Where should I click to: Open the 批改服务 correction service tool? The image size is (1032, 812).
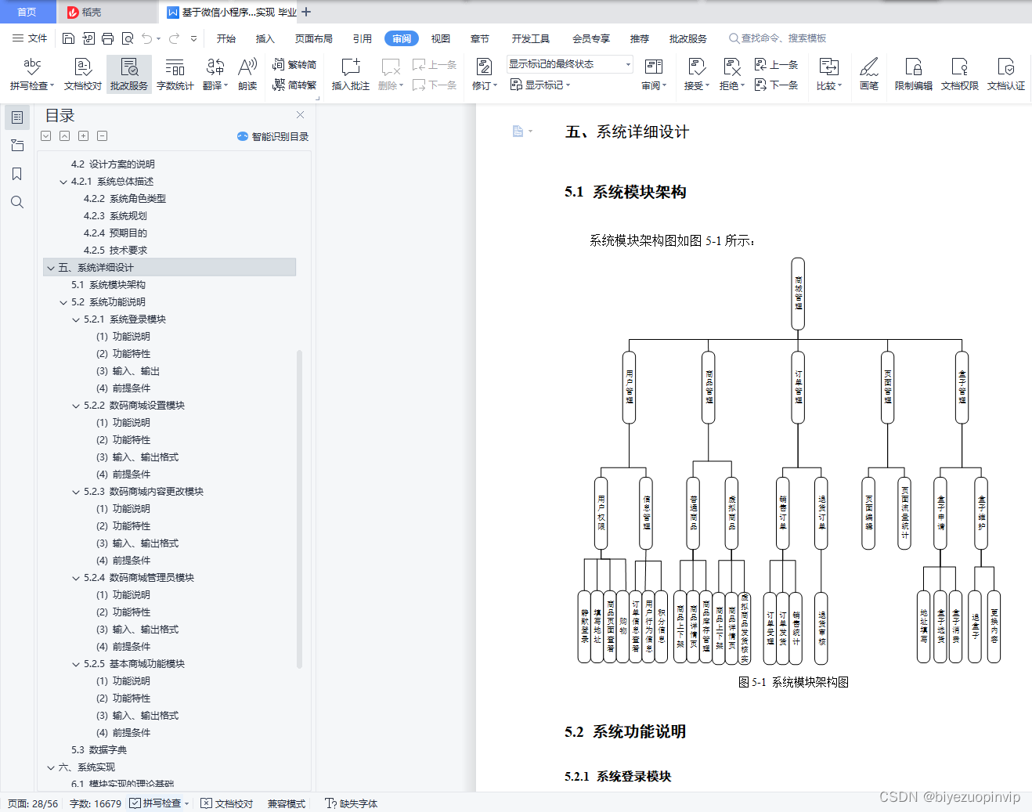tap(129, 74)
